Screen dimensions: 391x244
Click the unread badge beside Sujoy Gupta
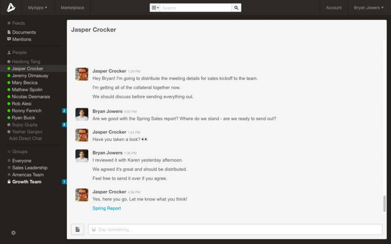coord(64,125)
